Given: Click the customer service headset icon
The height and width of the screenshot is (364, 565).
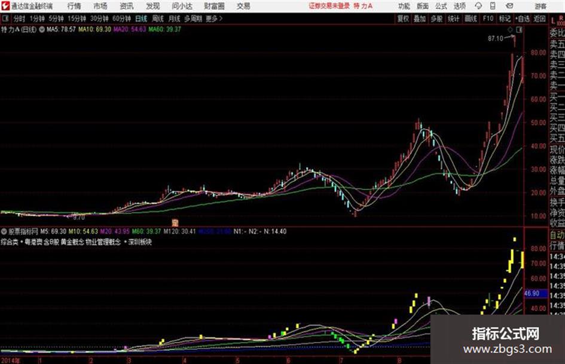Looking at the screenshot, I should pos(478,6).
